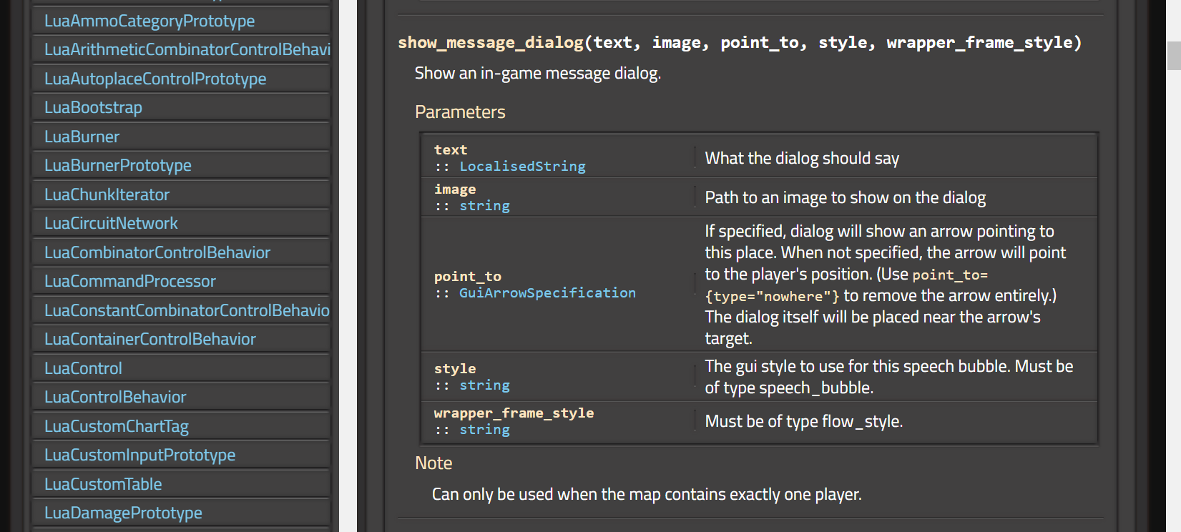Go to LuaContainerControlBehavior entry
This screenshot has width=1181, height=532.
(x=150, y=340)
